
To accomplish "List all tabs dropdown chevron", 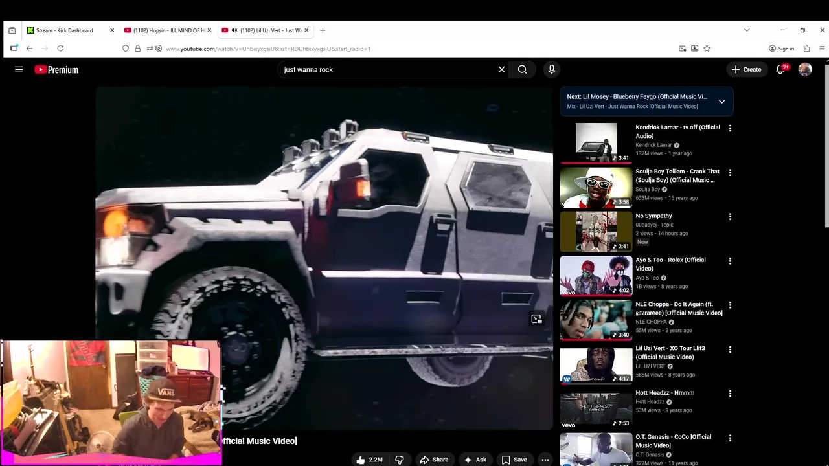I will click(x=747, y=30).
